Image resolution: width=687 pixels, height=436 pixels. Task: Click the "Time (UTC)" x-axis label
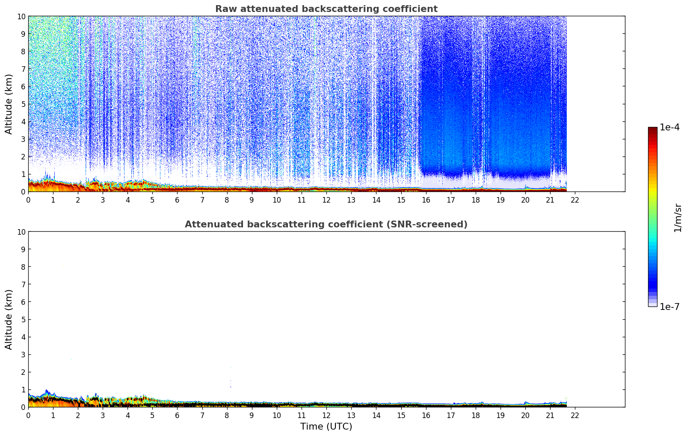(326, 427)
